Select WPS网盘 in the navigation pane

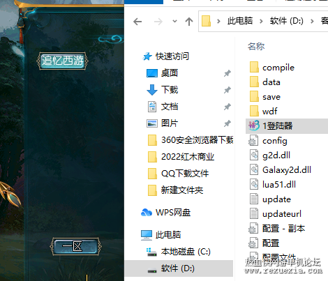point(173,213)
